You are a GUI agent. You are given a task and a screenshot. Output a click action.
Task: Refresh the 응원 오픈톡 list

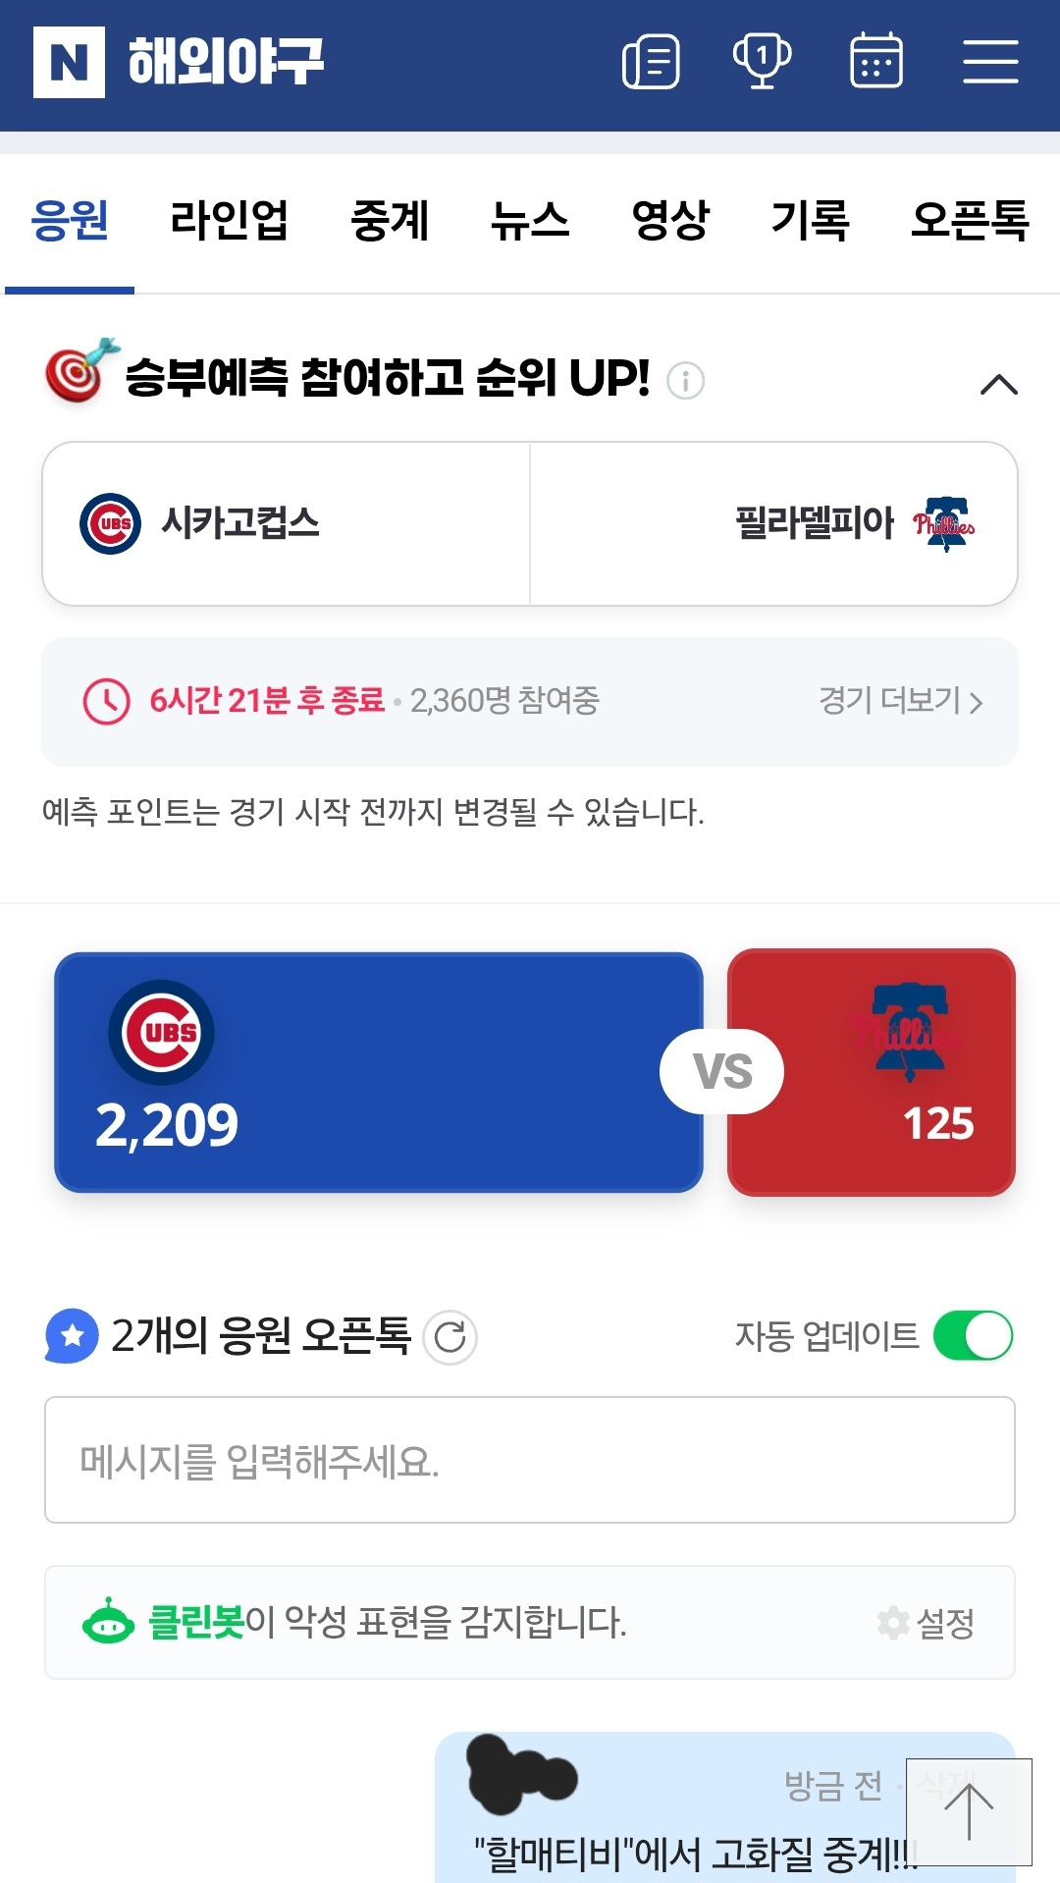(450, 1336)
